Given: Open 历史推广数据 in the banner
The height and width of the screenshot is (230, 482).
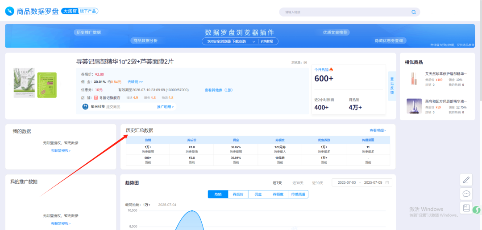Looking at the screenshot, I should point(89,32).
